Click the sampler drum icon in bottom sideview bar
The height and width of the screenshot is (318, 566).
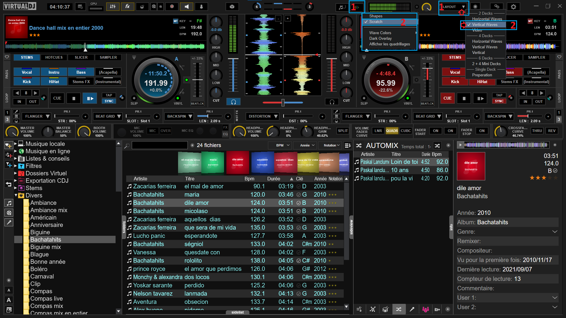coord(385,309)
